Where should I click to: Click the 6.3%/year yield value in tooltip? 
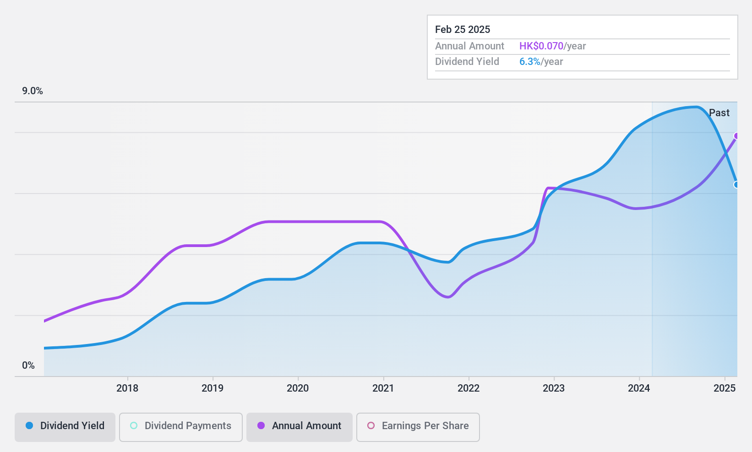pyautogui.click(x=541, y=61)
